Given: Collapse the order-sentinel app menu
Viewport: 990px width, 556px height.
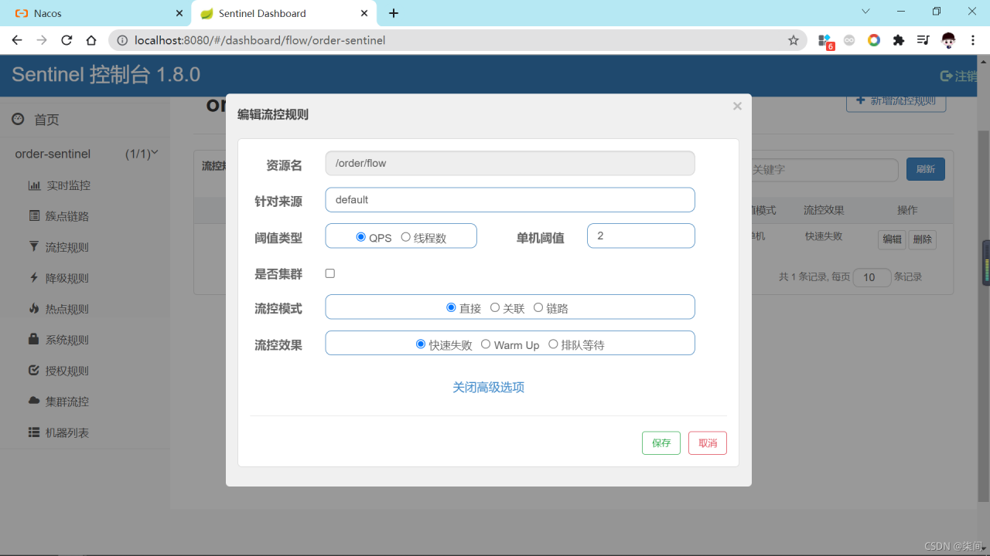Looking at the screenshot, I should click(154, 153).
